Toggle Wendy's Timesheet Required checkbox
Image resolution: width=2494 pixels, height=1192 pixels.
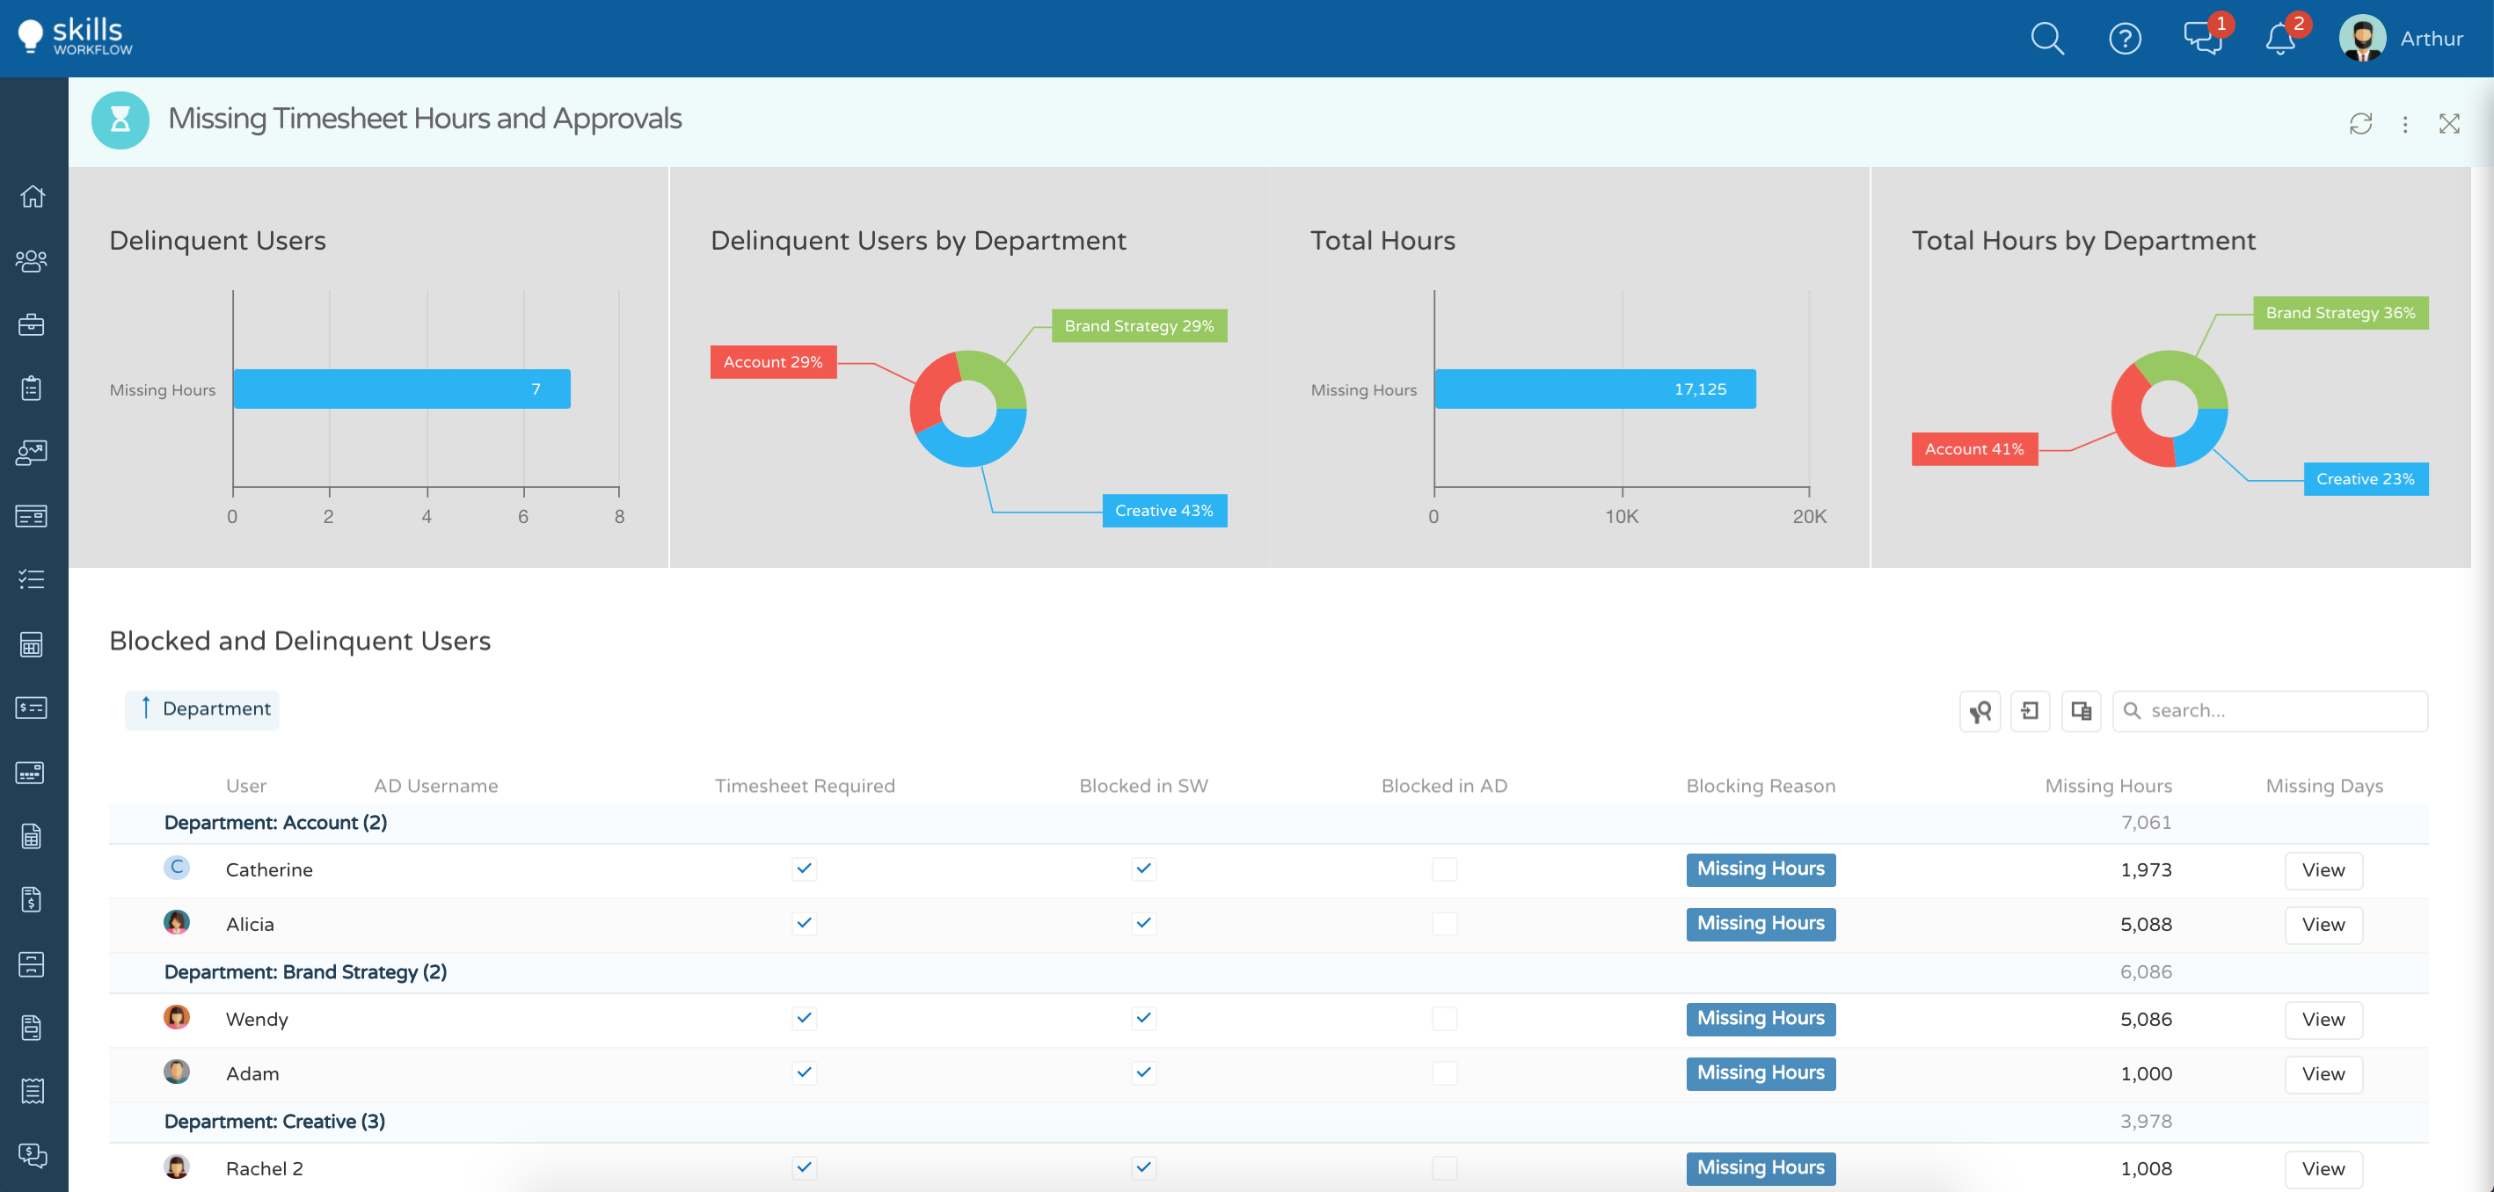805,1018
